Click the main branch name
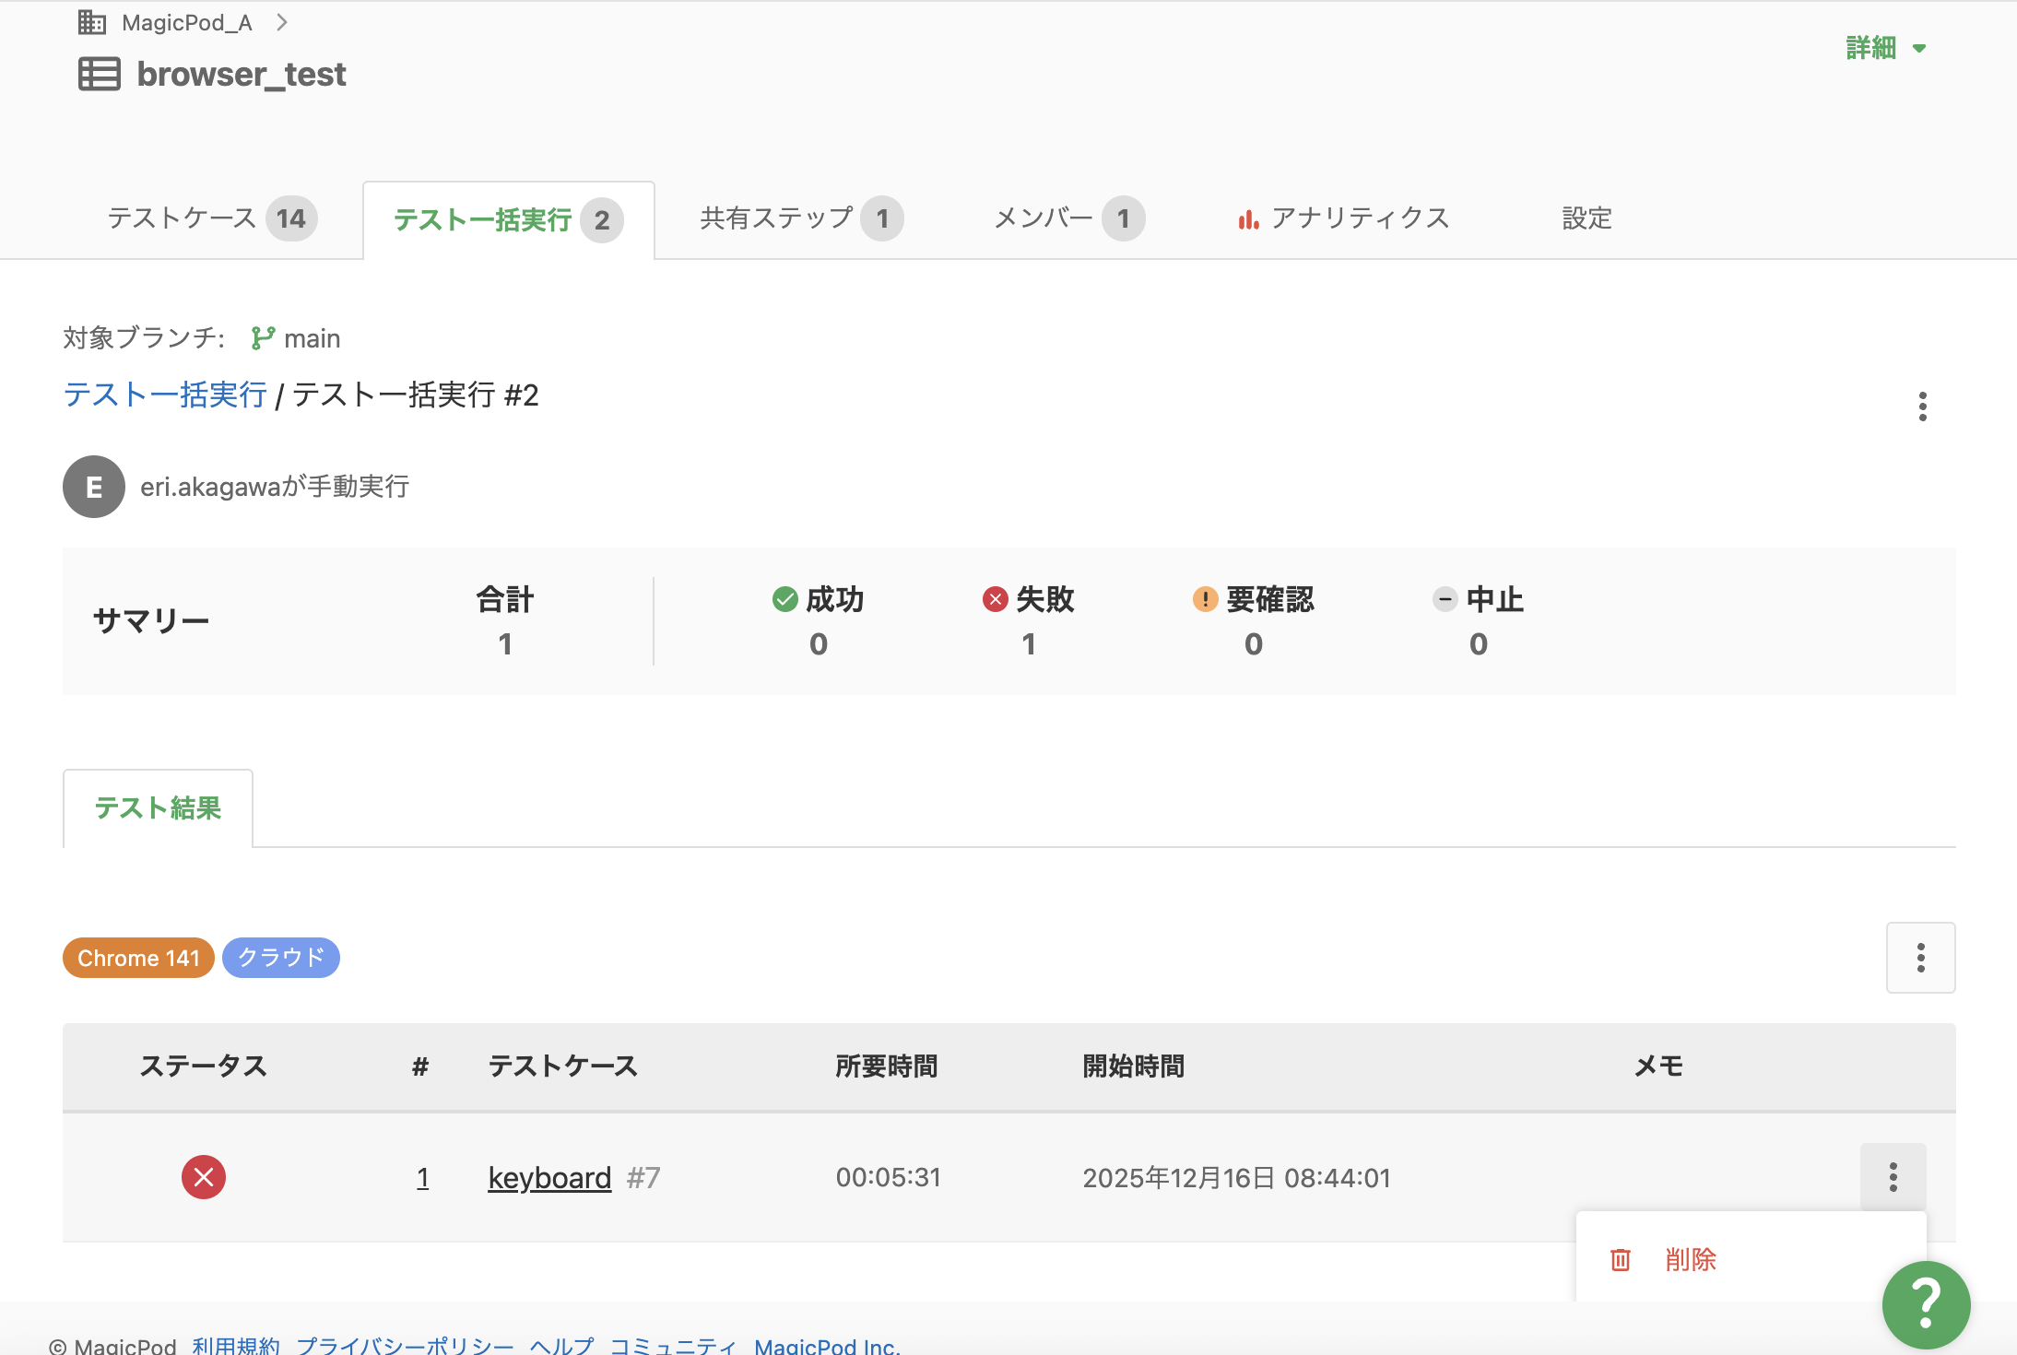The height and width of the screenshot is (1355, 2017). (x=313, y=338)
